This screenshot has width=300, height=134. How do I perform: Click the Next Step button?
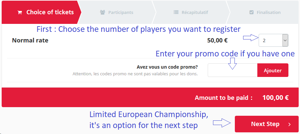(267, 124)
